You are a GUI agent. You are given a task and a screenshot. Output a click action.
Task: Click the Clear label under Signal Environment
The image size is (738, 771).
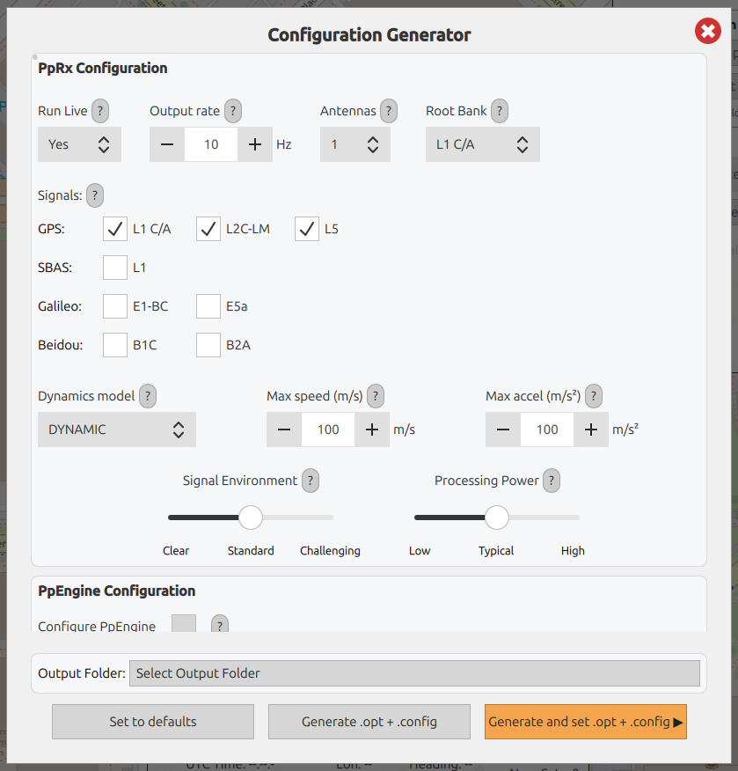click(176, 551)
